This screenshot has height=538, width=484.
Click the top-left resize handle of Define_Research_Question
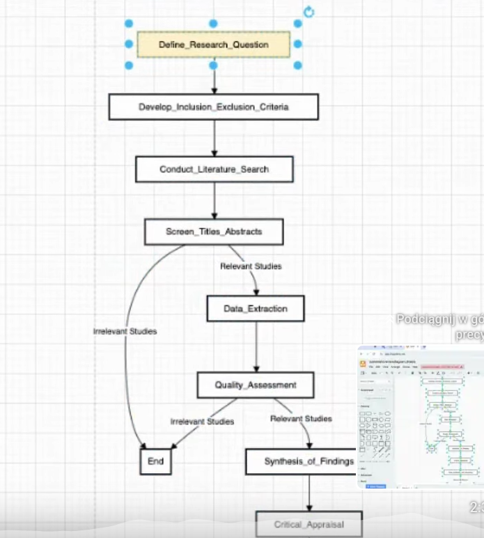point(129,24)
